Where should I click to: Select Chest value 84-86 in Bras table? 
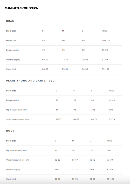click(x=45, y=69)
